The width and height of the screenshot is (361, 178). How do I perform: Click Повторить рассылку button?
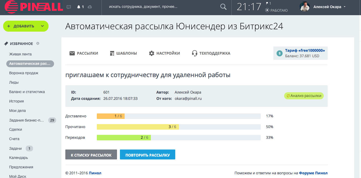(x=147, y=154)
